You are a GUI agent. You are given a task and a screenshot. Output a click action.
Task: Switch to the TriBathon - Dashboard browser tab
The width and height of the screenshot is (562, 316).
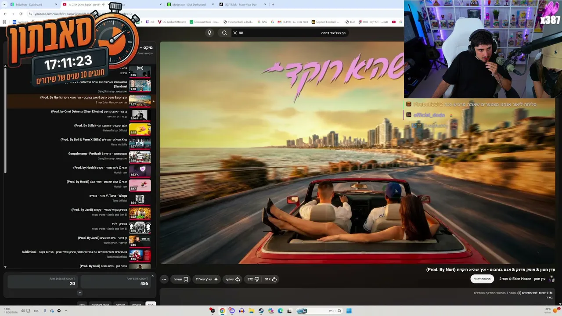34,4
